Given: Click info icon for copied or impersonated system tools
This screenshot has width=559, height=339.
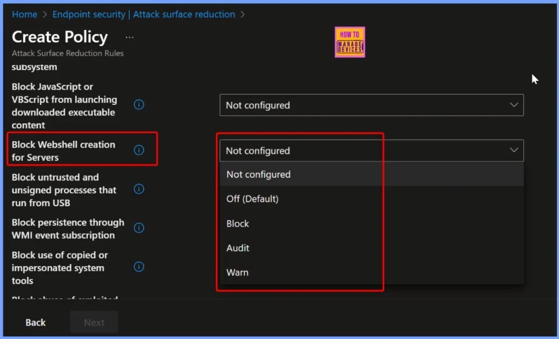Looking at the screenshot, I should point(139,267).
